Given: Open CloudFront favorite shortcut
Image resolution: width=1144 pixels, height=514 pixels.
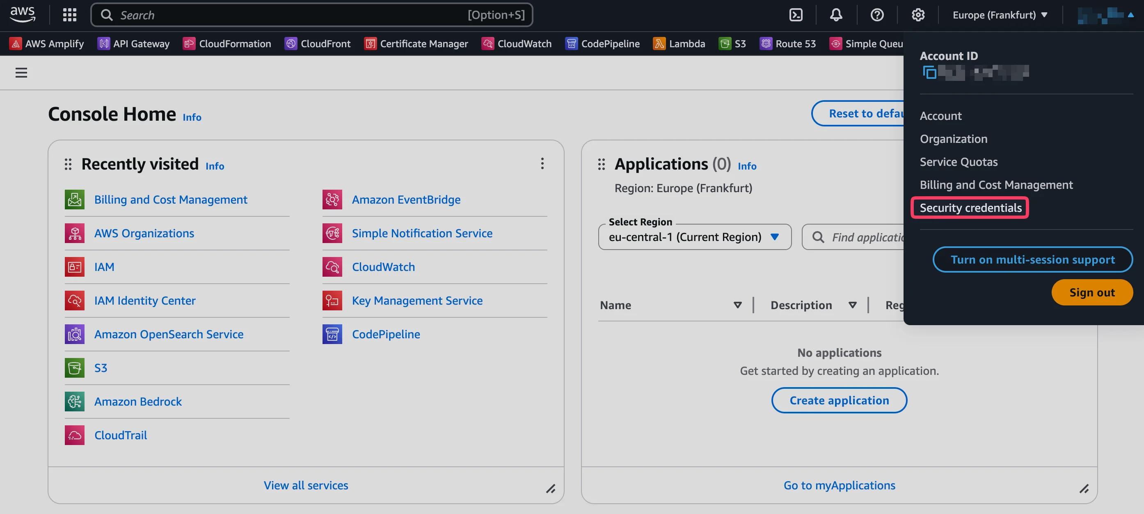Looking at the screenshot, I should point(318,44).
